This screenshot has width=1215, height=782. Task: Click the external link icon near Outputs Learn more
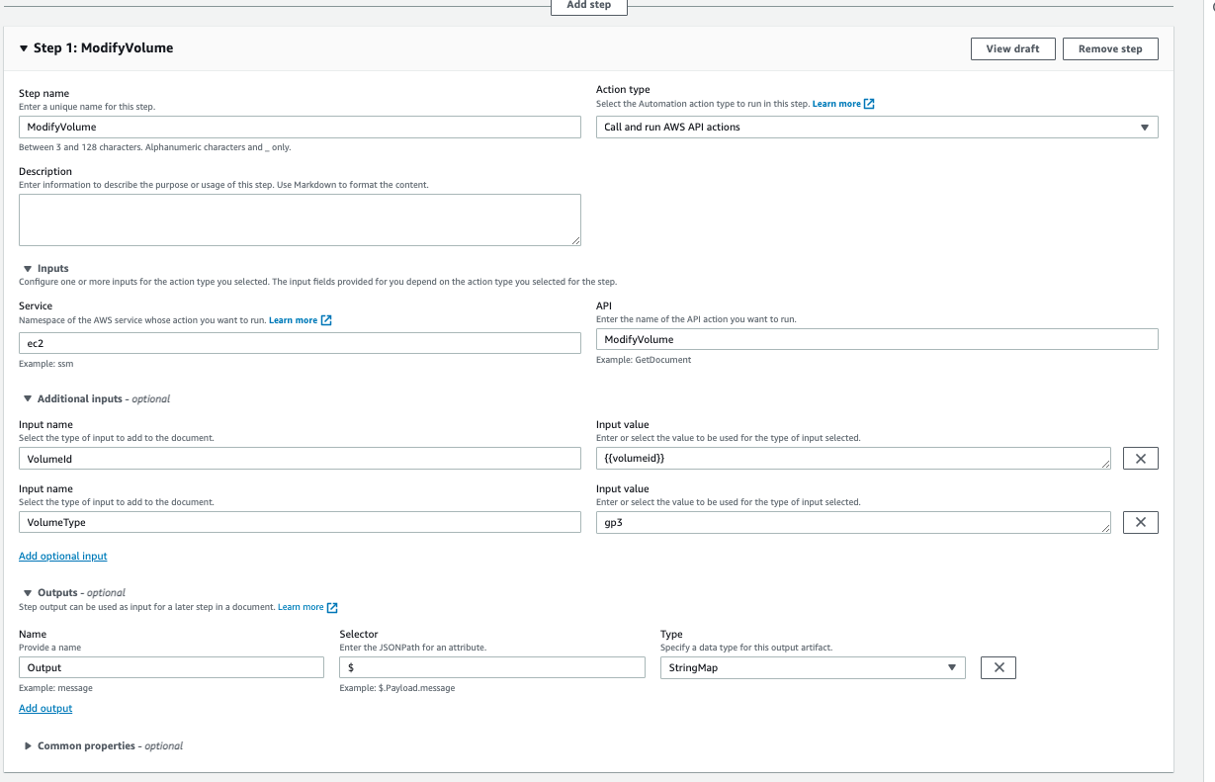[331, 607]
